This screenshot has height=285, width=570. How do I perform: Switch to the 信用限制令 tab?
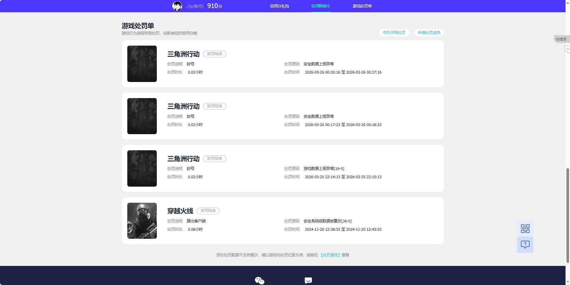point(321,6)
